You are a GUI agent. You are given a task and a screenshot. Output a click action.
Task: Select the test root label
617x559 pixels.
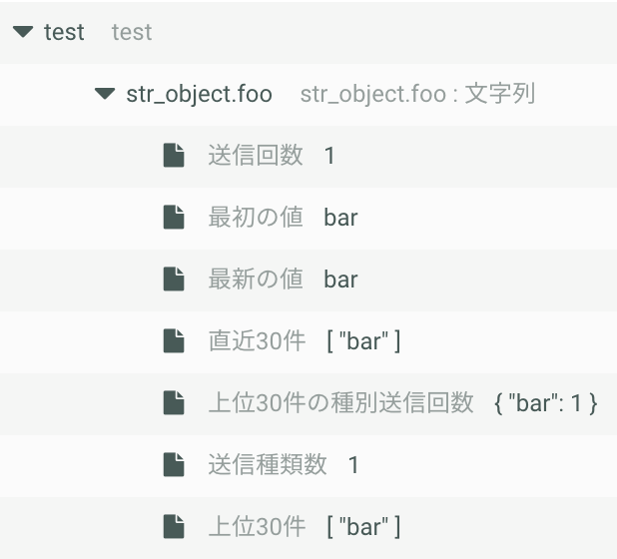(64, 32)
